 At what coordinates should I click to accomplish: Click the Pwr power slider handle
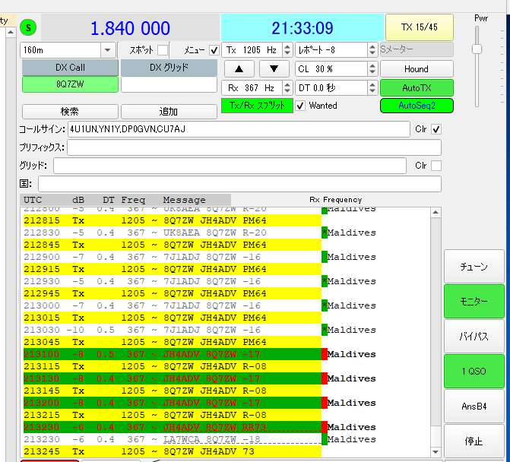pyautogui.click(x=477, y=49)
